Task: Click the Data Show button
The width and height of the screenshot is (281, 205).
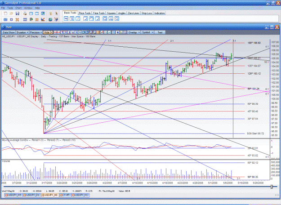Action: tap(9, 32)
